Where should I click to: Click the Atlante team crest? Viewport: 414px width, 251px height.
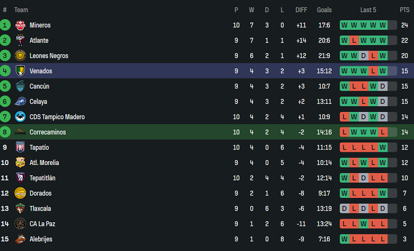(x=20, y=40)
